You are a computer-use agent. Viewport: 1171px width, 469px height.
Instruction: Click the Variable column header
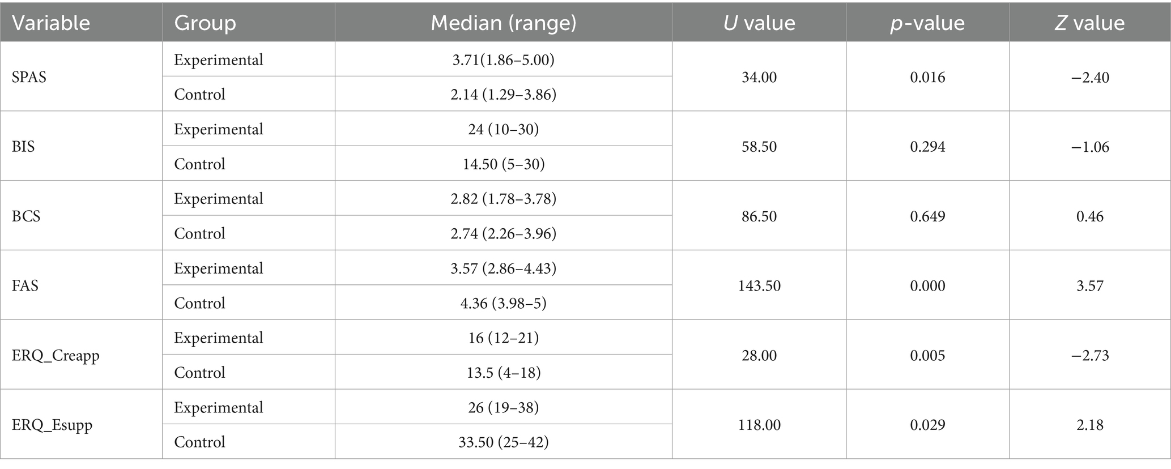click(51, 23)
